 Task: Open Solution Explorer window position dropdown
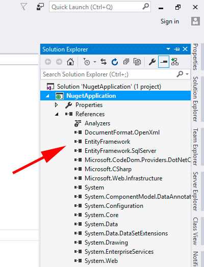click(168, 49)
